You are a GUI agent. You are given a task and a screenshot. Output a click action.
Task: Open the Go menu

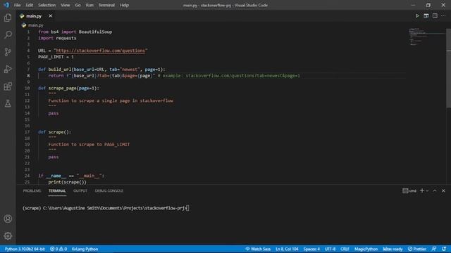point(78,5)
